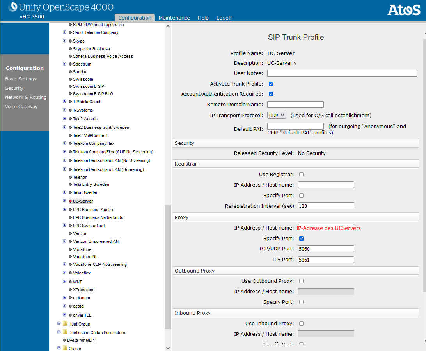Expand the Telekom CompanyFlex tree node
Viewport: 426px width, 351px height.
click(x=64, y=143)
